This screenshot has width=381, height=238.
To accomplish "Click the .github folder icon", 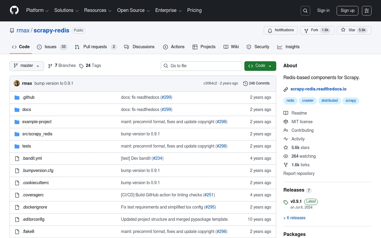I will pos(17,98).
